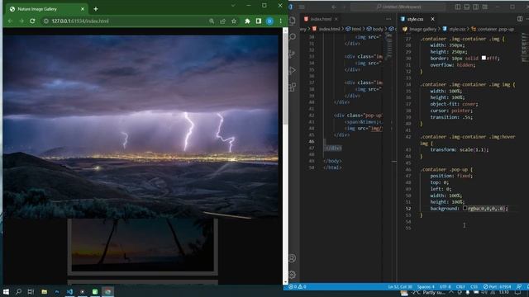
Task: Click CSS language mode in status bar
Action: pos(474,286)
